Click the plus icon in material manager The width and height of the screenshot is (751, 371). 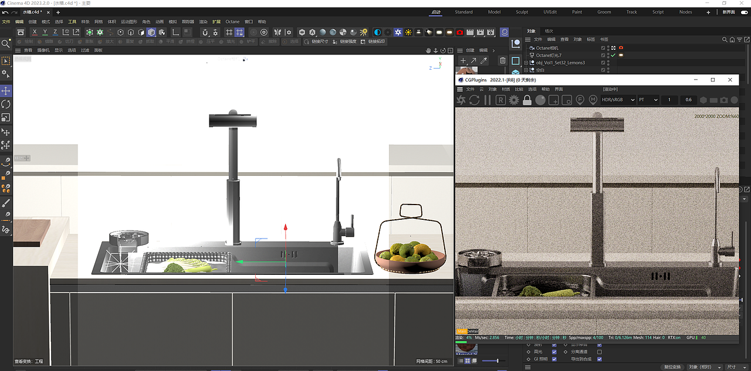(463, 60)
